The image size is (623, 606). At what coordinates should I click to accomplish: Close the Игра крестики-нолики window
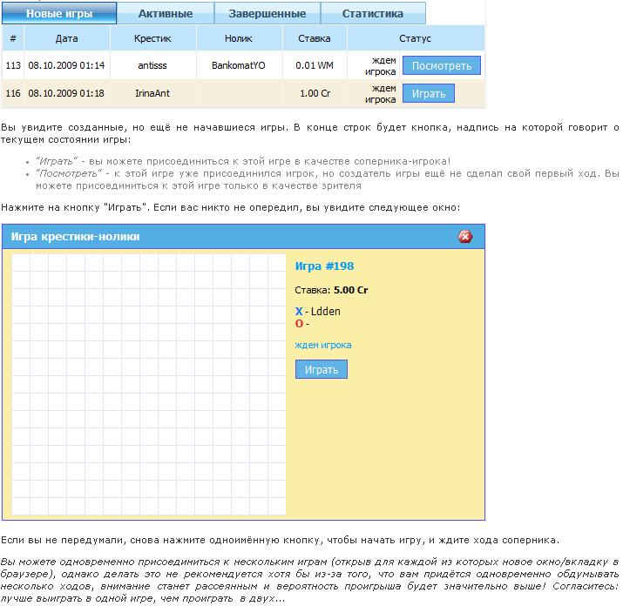click(x=465, y=237)
